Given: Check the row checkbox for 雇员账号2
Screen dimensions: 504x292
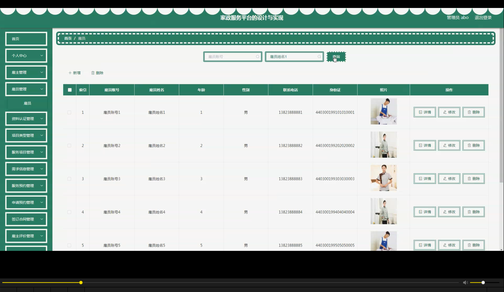Looking at the screenshot, I should click(x=69, y=146).
